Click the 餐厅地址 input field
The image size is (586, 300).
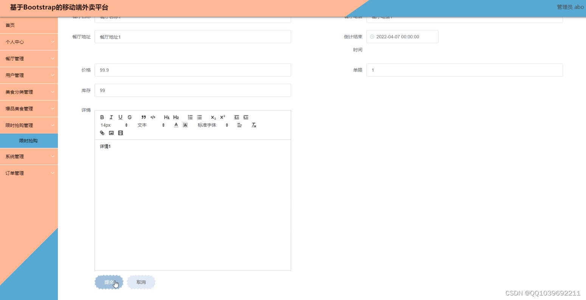pos(193,37)
